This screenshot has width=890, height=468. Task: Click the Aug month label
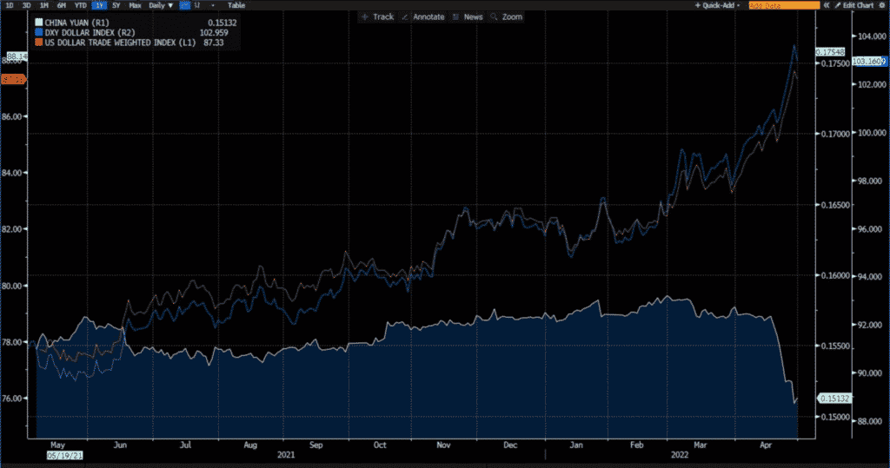pyautogui.click(x=250, y=445)
